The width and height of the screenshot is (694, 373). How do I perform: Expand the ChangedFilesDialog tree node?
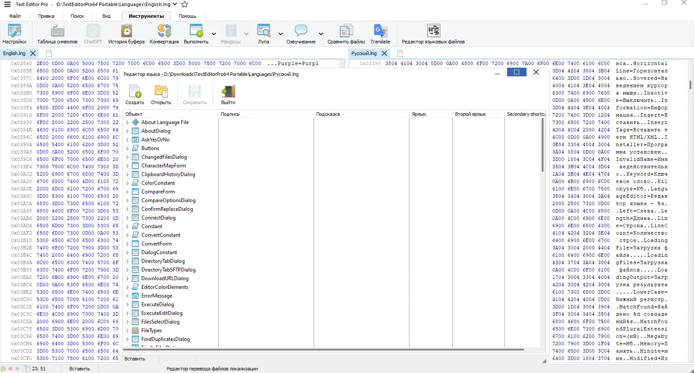[x=128, y=157]
